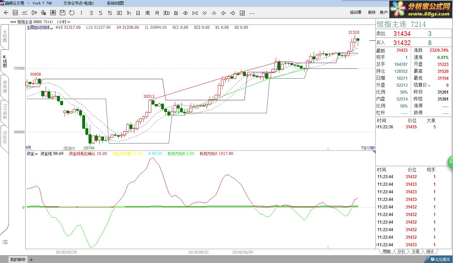Select the 月 monthly period button

point(157,13)
